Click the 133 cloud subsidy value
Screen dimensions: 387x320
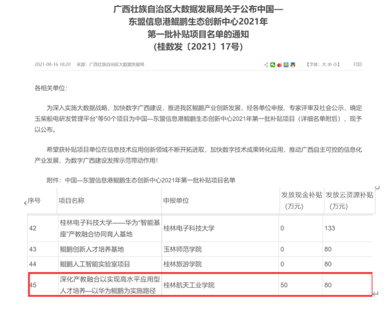coord(330,228)
